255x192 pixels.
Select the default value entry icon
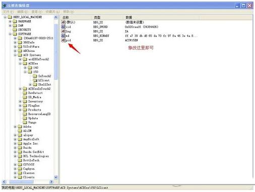click(x=63, y=22)
